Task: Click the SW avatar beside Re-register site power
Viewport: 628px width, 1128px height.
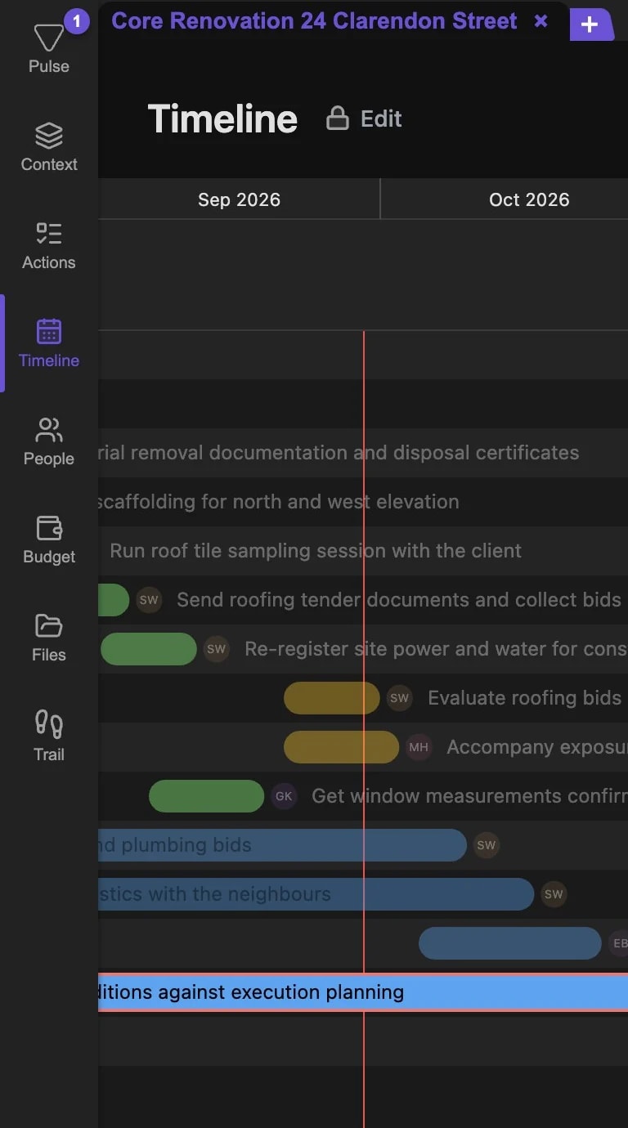Action: pyautogui.click(x=216, y=649)
